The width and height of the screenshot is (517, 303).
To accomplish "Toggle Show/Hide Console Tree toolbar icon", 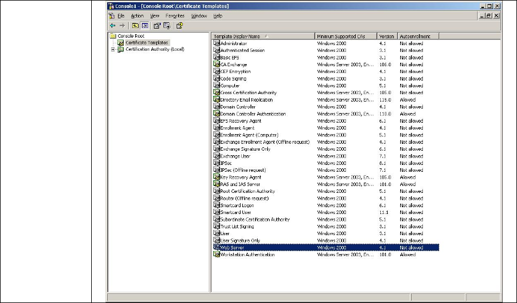I will click(x=145, y=25).
